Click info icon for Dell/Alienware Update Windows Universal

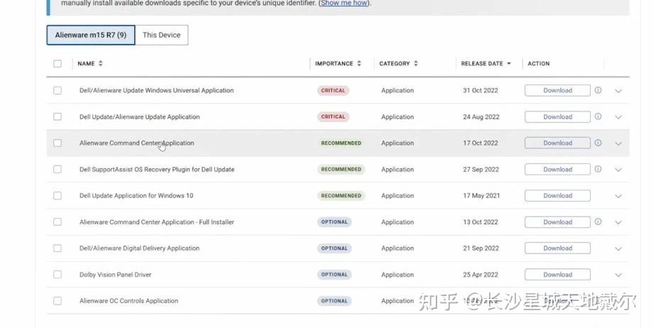tap(598, 90)
